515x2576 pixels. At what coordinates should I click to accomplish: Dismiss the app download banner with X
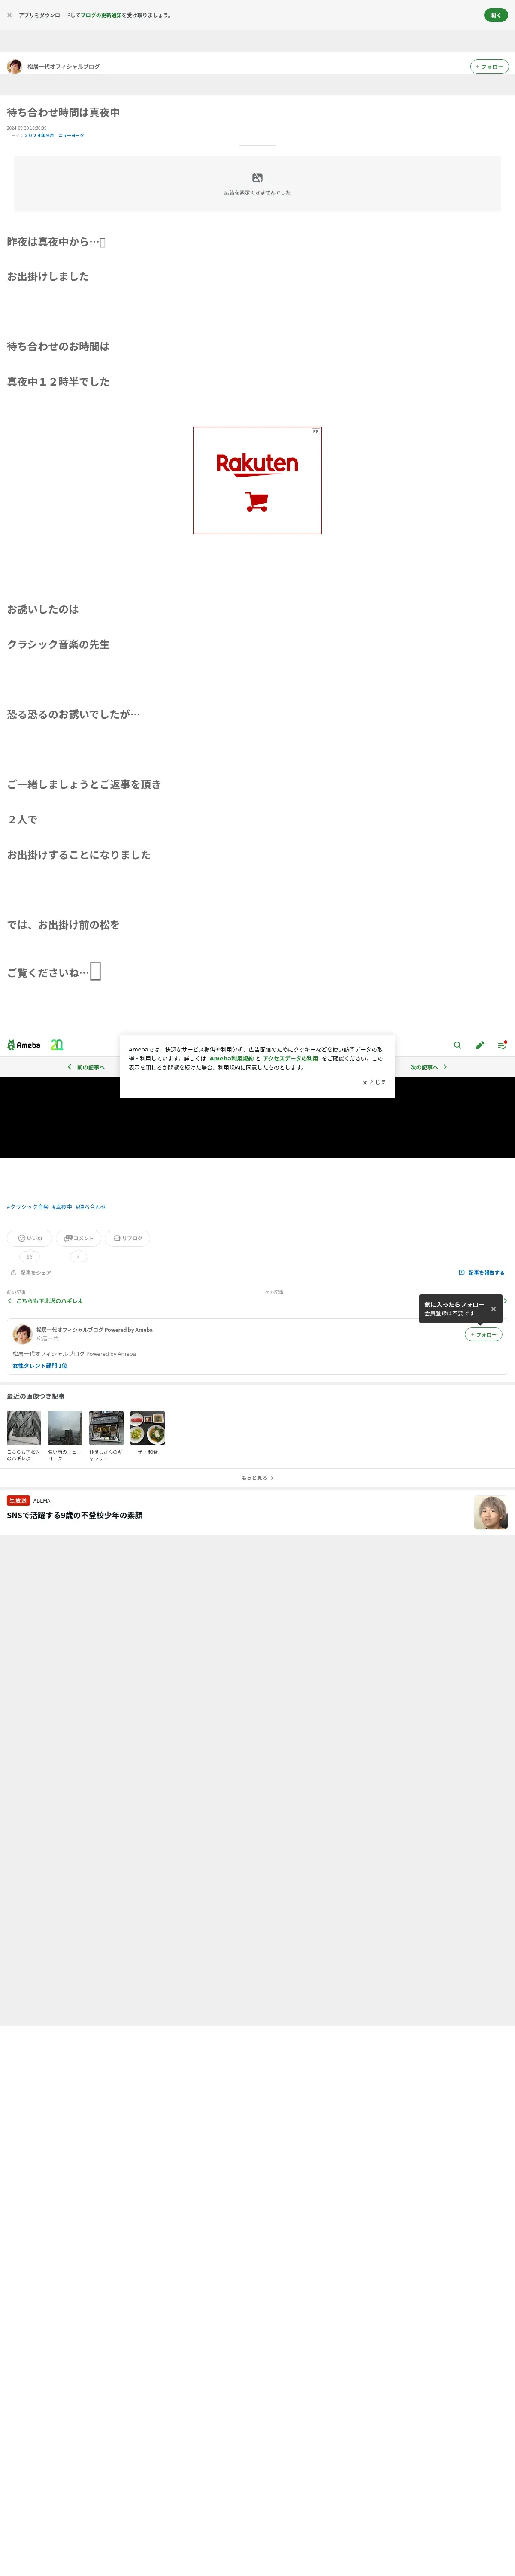click(9, 15)
